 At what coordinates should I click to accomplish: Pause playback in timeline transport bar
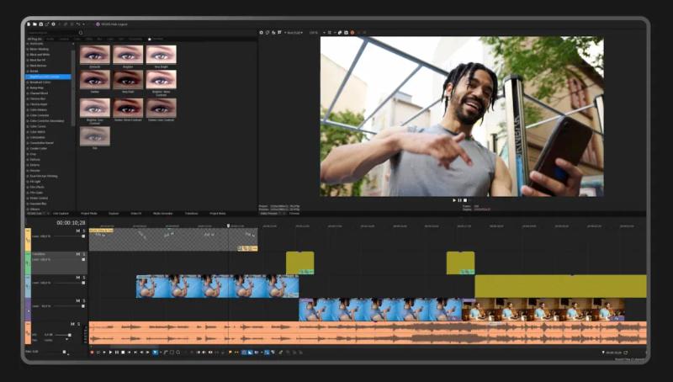116,352
